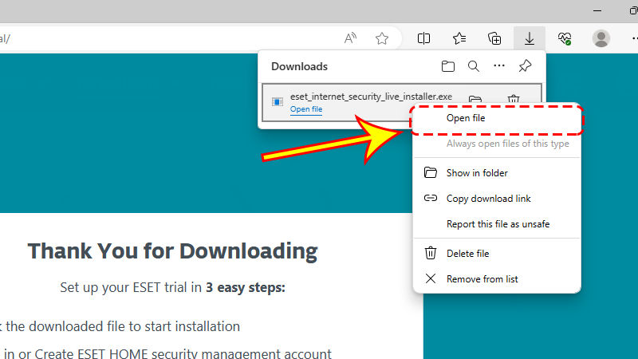Open the Favorites list icon

(x=459, y=38)
